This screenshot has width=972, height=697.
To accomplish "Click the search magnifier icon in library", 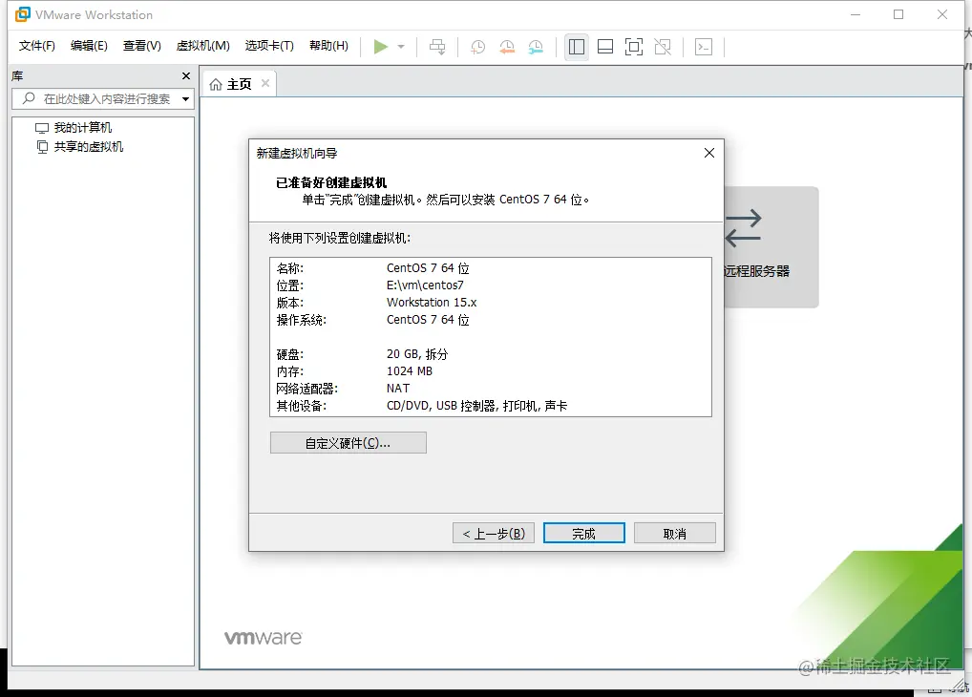I will 29,98.
